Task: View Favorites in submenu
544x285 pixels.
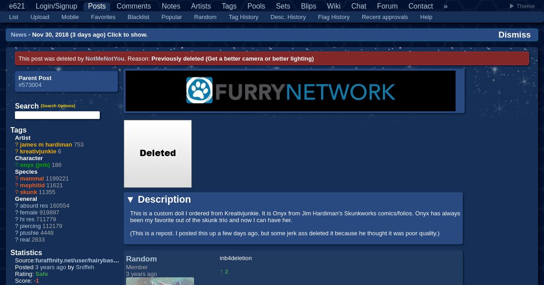Action: click(x=103, y=17)
